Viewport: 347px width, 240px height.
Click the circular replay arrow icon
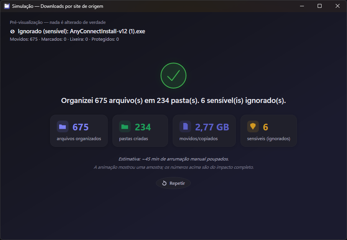pos(164,183)
